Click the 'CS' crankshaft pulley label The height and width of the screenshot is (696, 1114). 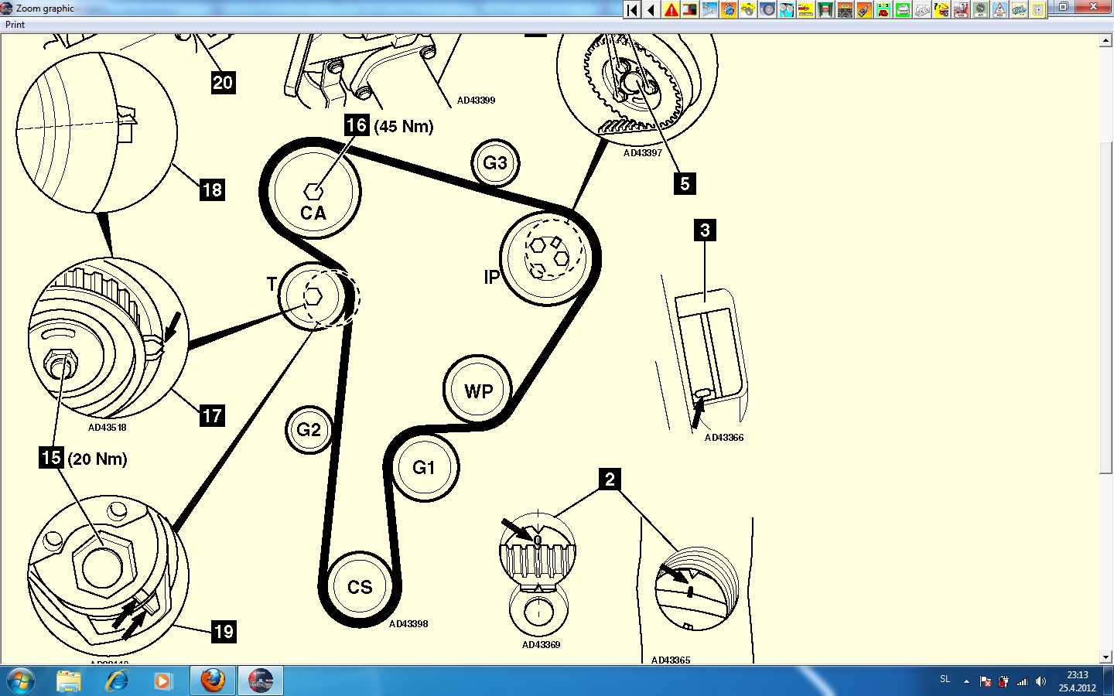coord(360,588)
